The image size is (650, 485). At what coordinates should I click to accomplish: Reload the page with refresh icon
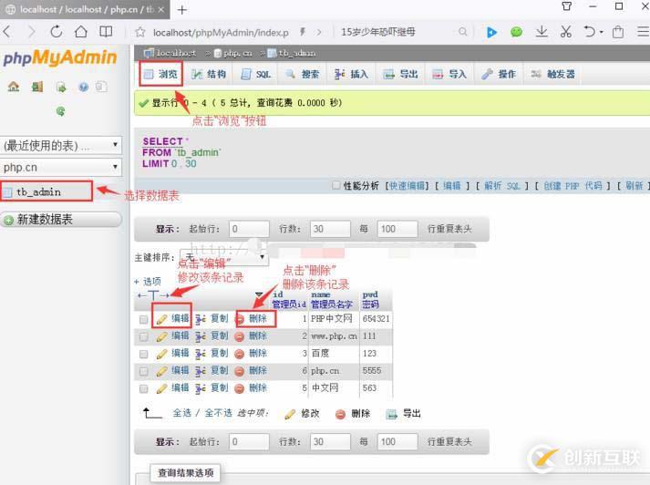click(x=56, y=32)
